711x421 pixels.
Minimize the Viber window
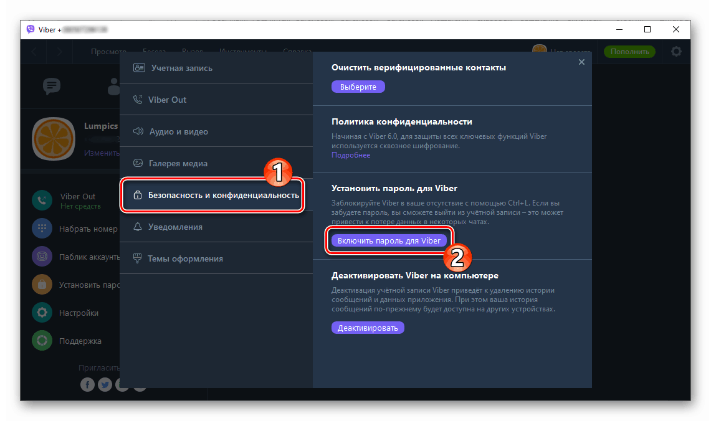[619, 29]
